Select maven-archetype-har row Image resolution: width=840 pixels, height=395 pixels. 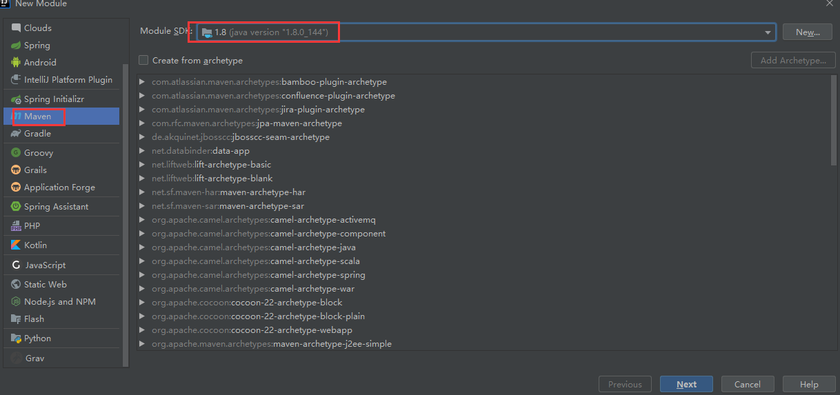click(x=483, y=192)
